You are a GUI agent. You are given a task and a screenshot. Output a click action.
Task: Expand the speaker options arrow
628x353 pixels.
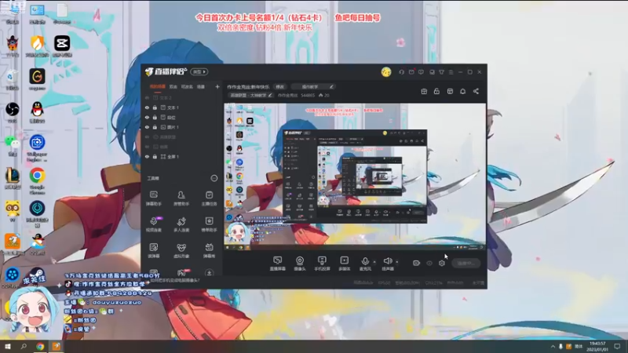397,262
